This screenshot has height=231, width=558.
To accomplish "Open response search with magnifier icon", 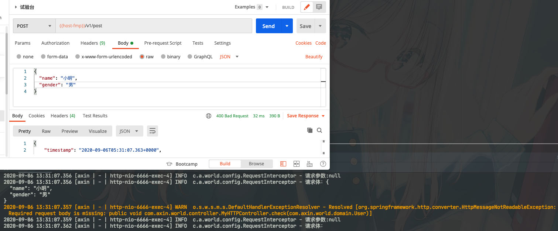I will click(319, 130).
